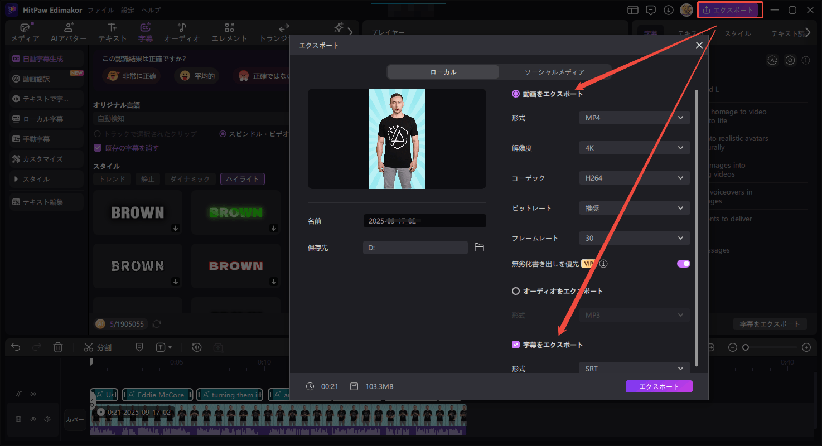Click the 非常に正確 feedback option
This screenshot has width=822, height=446.
[x=132, y=76]
